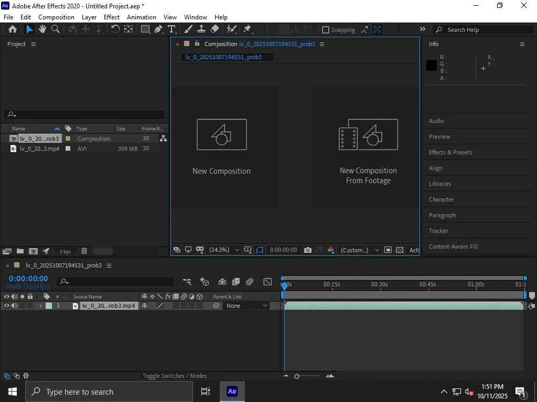Take a snapshot with the camera icon
Screen dimensions: 537x402
pos(308,250)
